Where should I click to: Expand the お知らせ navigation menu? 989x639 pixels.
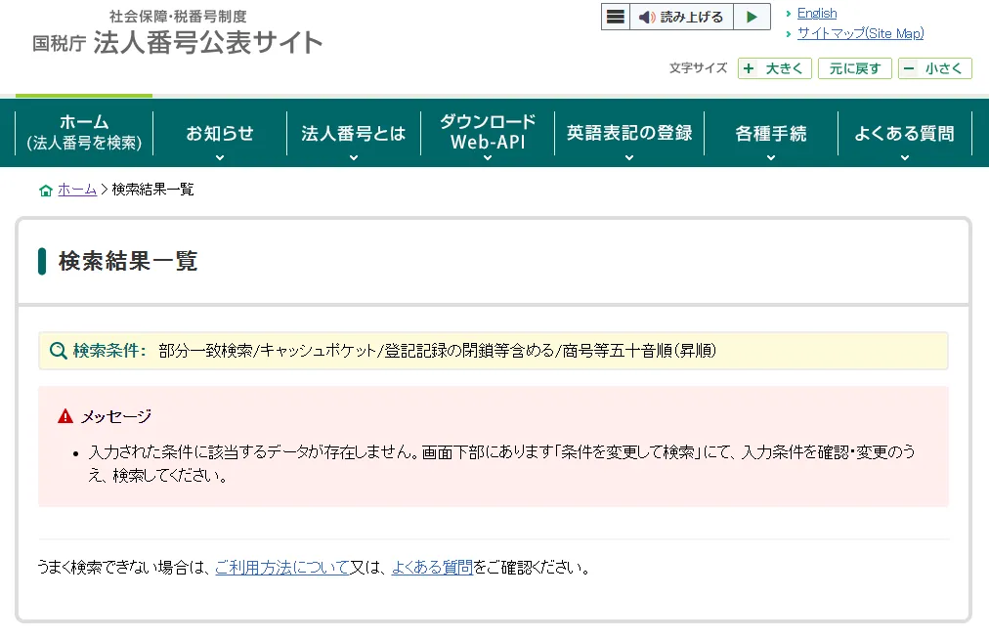pyautogui.click(x=220, y=134)
